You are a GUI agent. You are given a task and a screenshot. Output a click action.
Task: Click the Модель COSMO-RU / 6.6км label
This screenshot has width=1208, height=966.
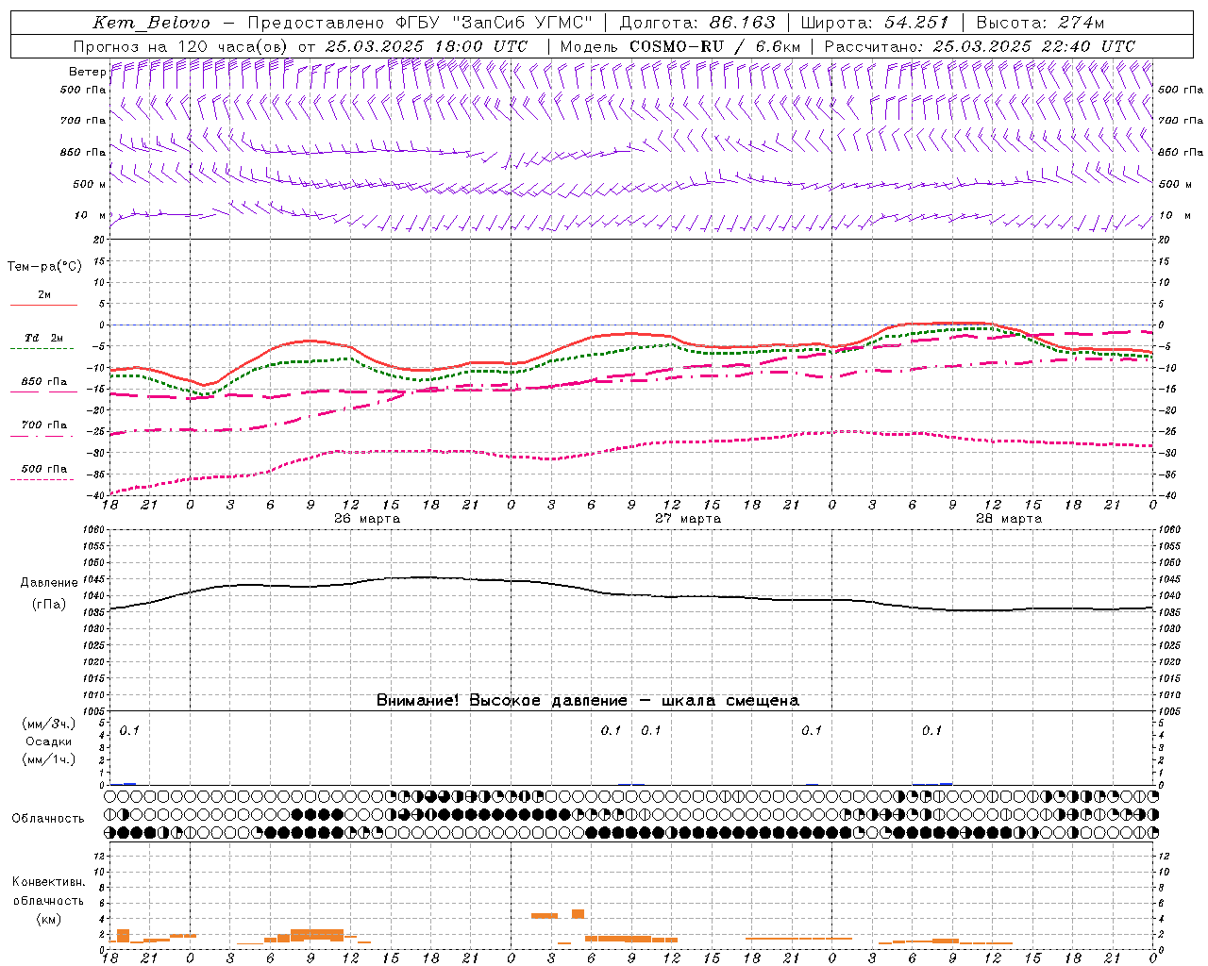(x=679, y=46)
